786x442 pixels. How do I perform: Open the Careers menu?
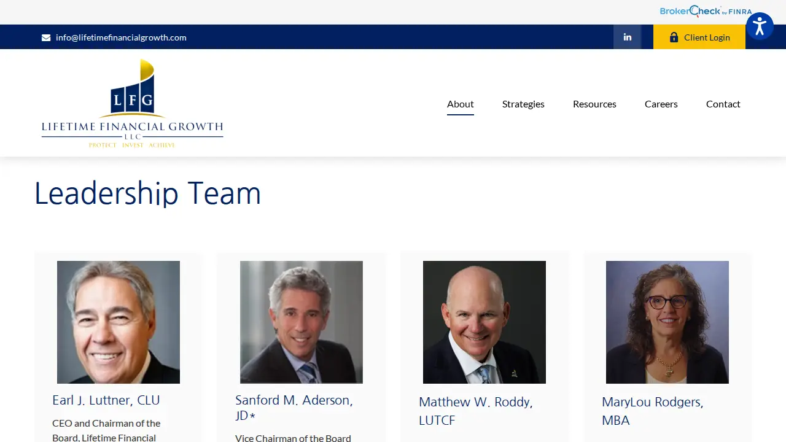click(x=661, y=104)
